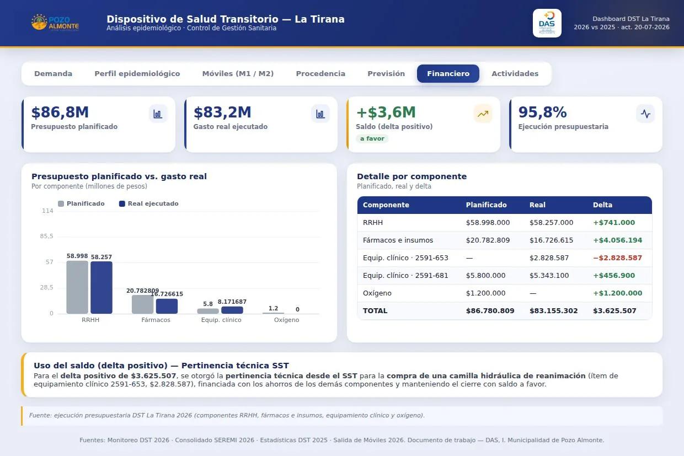Click the Fármacos real bar 16.726615
This screenshot has width=684, height=456.
[x=167, y=306]
